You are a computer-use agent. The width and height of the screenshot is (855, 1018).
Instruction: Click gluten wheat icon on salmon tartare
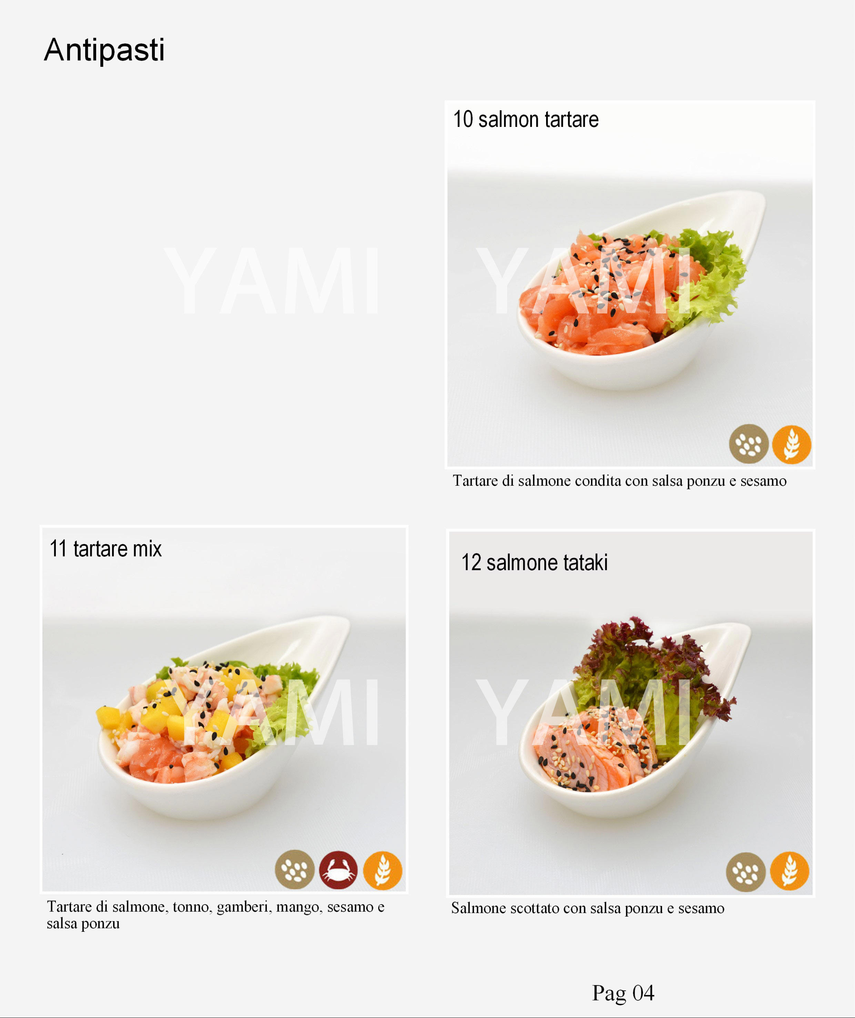[x=792, y=444]
